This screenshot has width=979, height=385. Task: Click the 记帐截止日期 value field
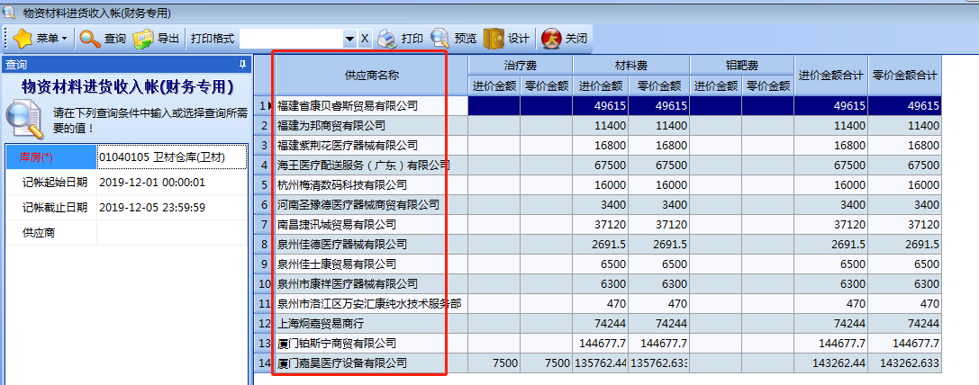(x=172, y=208)
